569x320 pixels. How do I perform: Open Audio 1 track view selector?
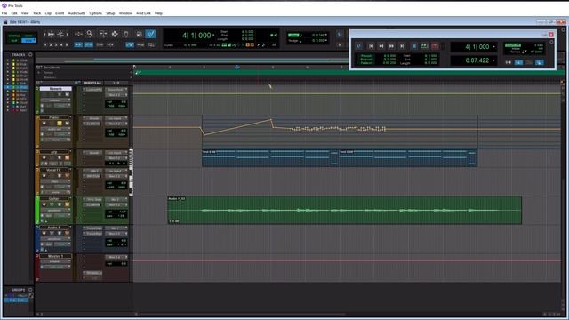55,239
